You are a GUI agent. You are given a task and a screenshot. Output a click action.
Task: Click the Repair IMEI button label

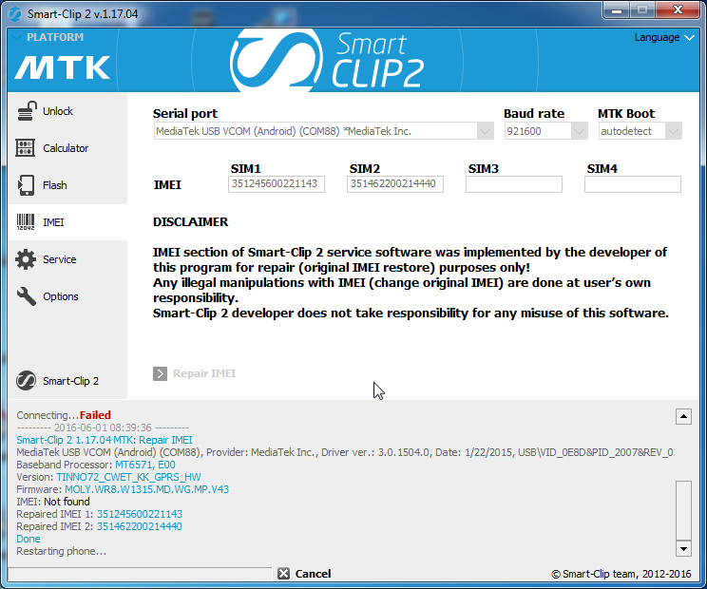click(204, 373)
